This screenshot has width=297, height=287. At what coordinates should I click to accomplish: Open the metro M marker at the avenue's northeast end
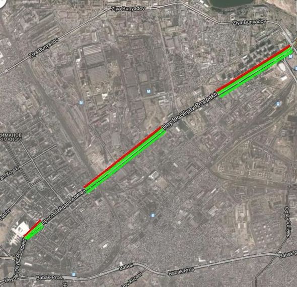pos(290,57)
